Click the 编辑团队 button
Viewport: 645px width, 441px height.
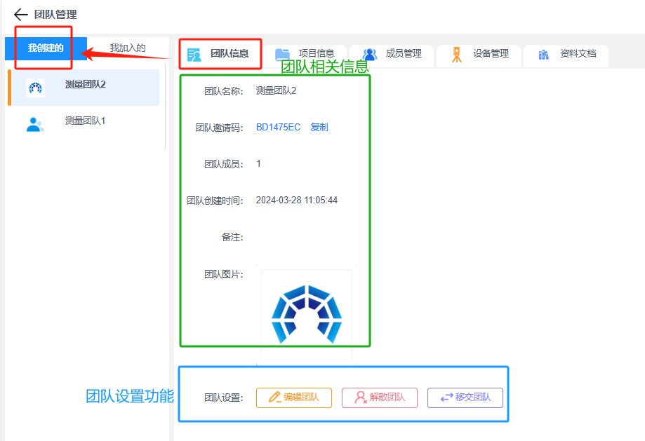[x=294, y=398]
